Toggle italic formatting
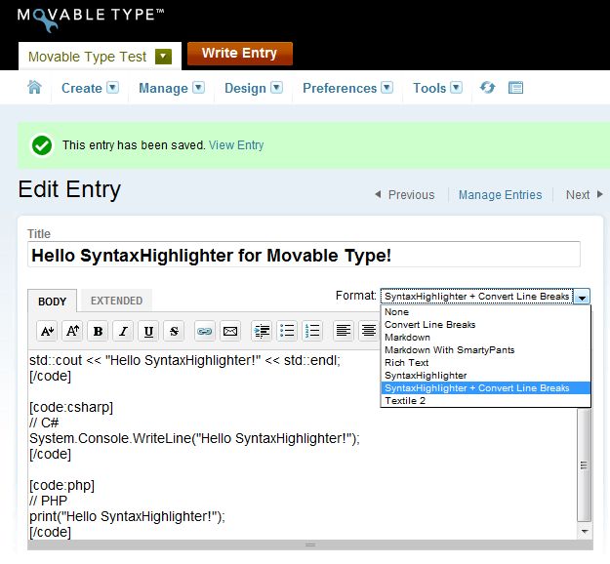Viewport: 610px width, 564px height. coord(123,331)
